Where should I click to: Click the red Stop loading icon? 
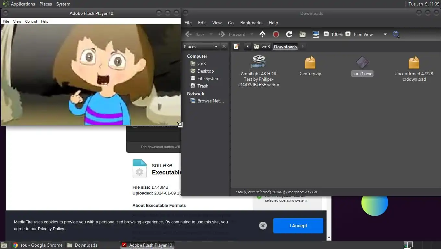(x=276, y=34)
